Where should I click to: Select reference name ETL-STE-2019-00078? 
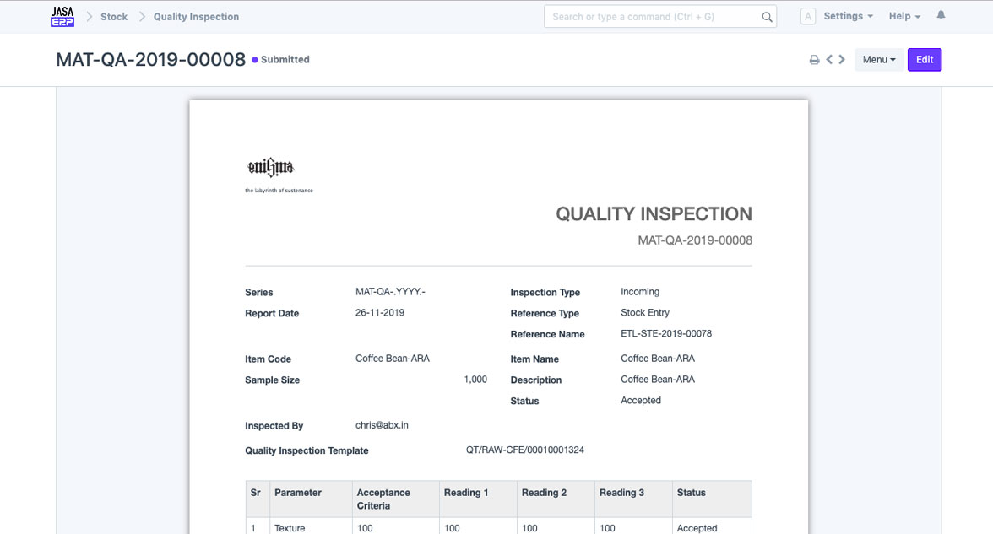(666, 334)
